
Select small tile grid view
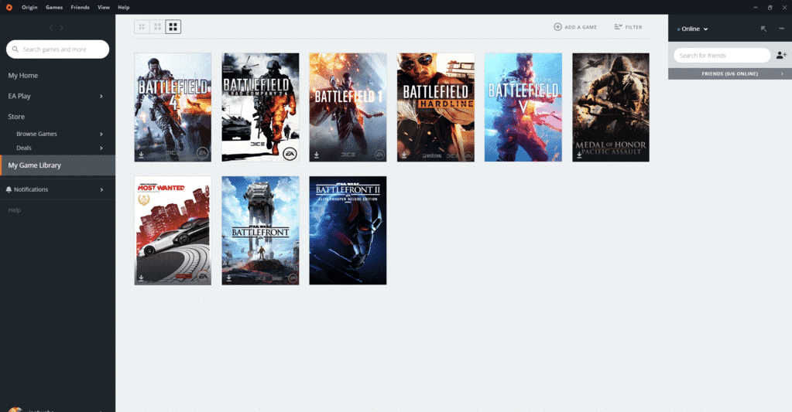142,27
